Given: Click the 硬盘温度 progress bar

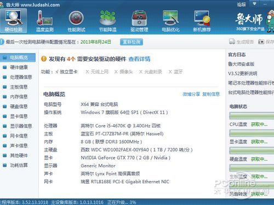Looking at the screenshot, I should point(252,151).
